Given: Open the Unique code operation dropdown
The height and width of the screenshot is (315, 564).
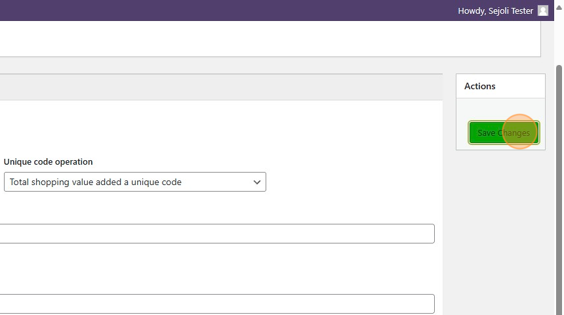Looking at the screenshot, I should (135, 182).
